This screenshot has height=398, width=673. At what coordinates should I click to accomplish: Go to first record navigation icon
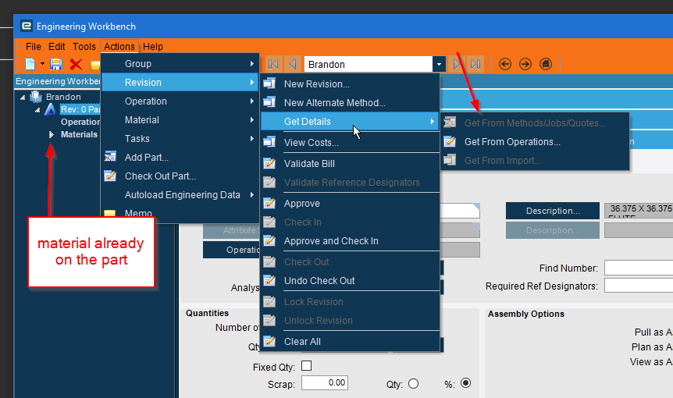coord(273,64)
